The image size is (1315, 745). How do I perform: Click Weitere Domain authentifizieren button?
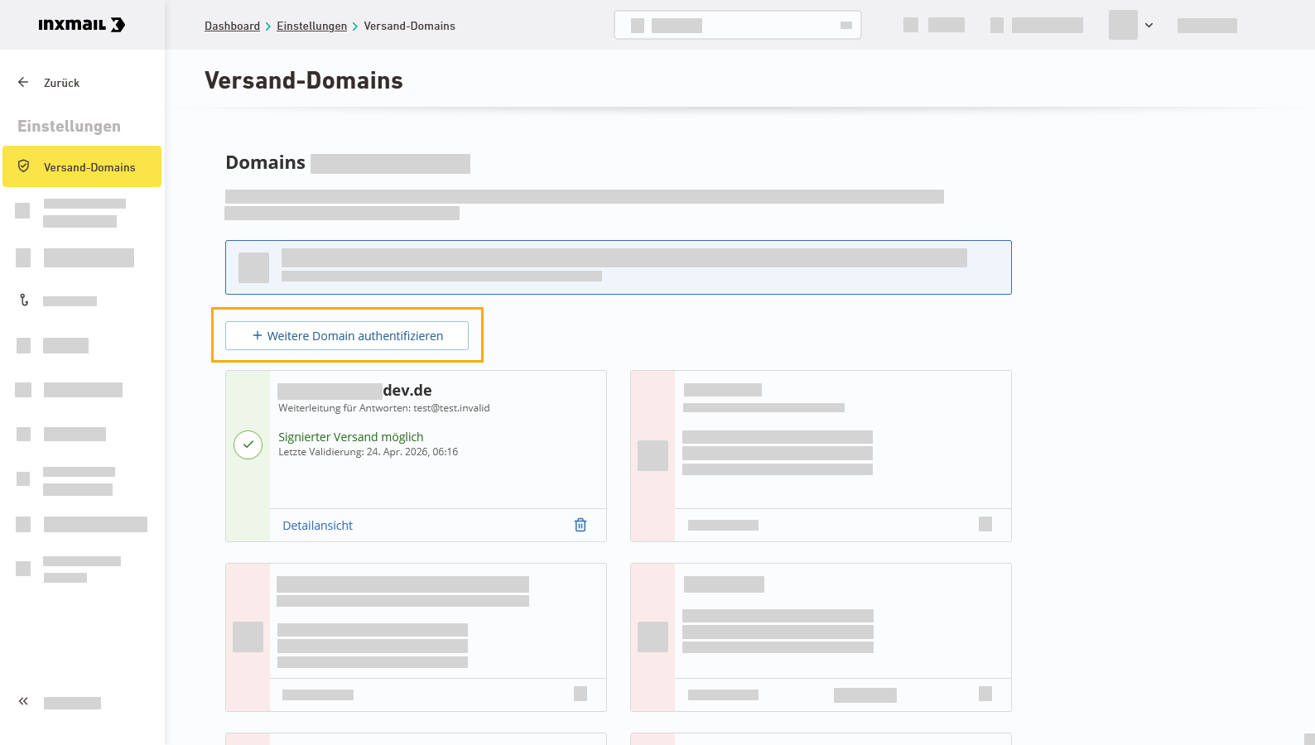(347, 335)
